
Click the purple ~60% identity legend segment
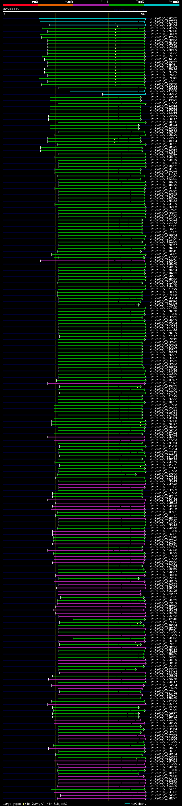91,5
